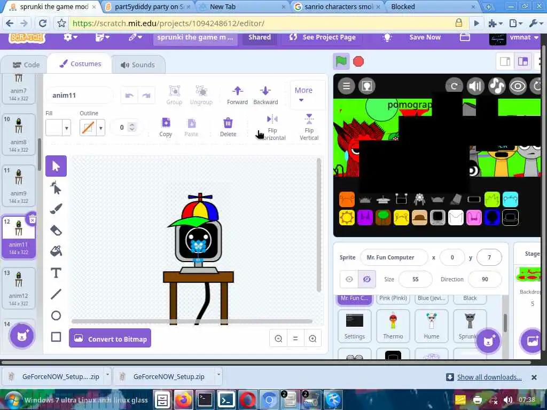Click the cyan character icon in stage
Viewport: 547px width, 410px height.
(x=510, y=200)
